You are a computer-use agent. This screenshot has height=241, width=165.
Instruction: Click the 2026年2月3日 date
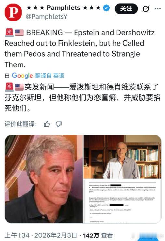click(x=56, y=235)
